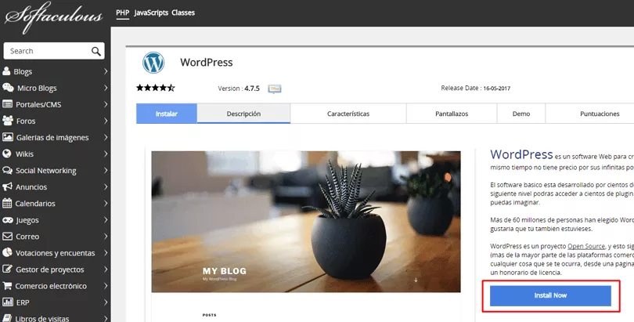Expand the Blogs category chevron
The image size is (634, 322).
106,71
